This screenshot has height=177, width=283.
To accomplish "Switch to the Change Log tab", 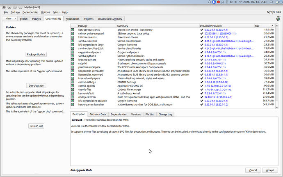I will [165, 114].
